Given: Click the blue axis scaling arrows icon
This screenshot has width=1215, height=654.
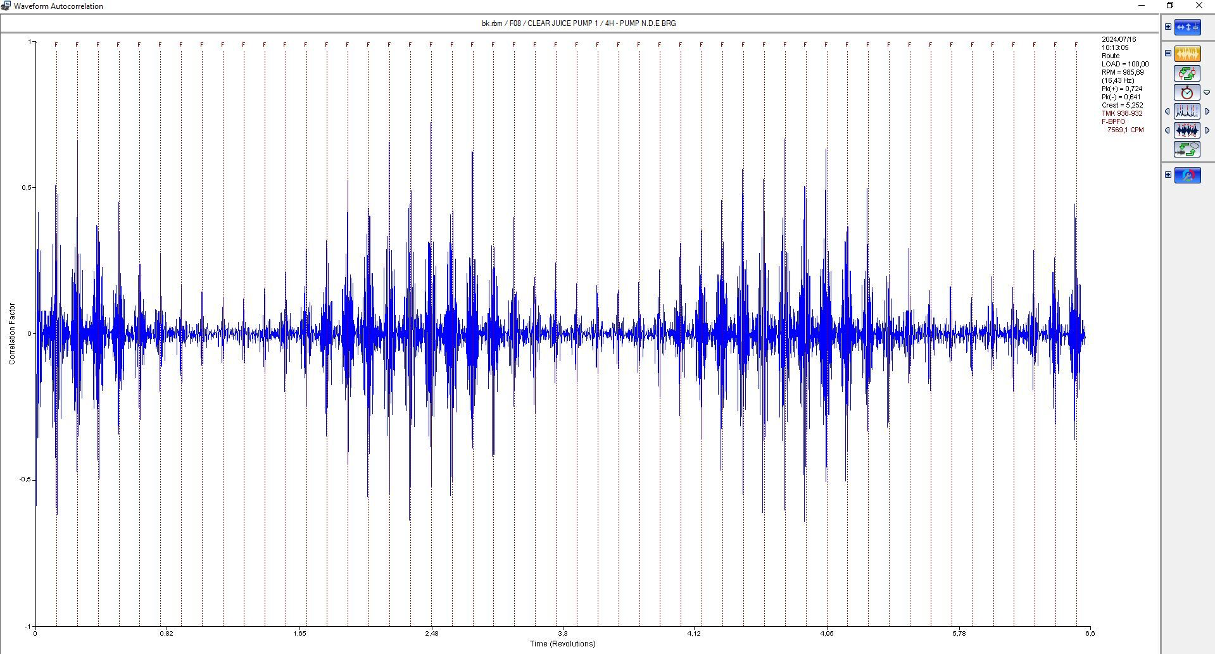Looking at the screenshot, I should point(1187,27).
